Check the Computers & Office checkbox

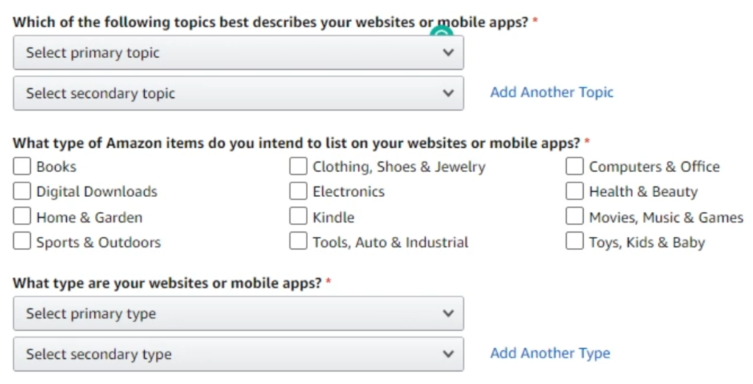click(574, 167)
